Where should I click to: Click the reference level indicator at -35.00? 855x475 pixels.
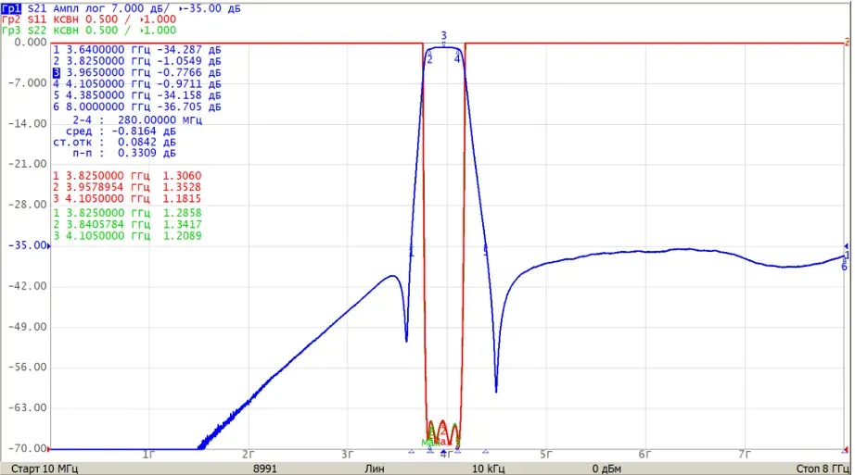coord(49,246)
